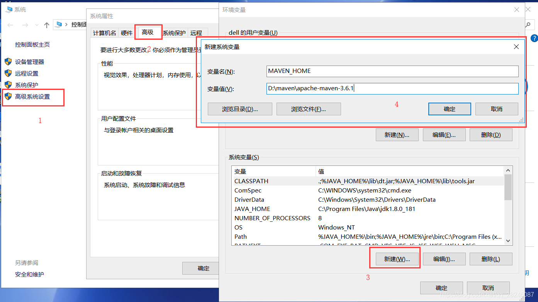Screen dimensions: 538x302
Task: Switch to 远程 tab
Action: click(x=196, y=33)
